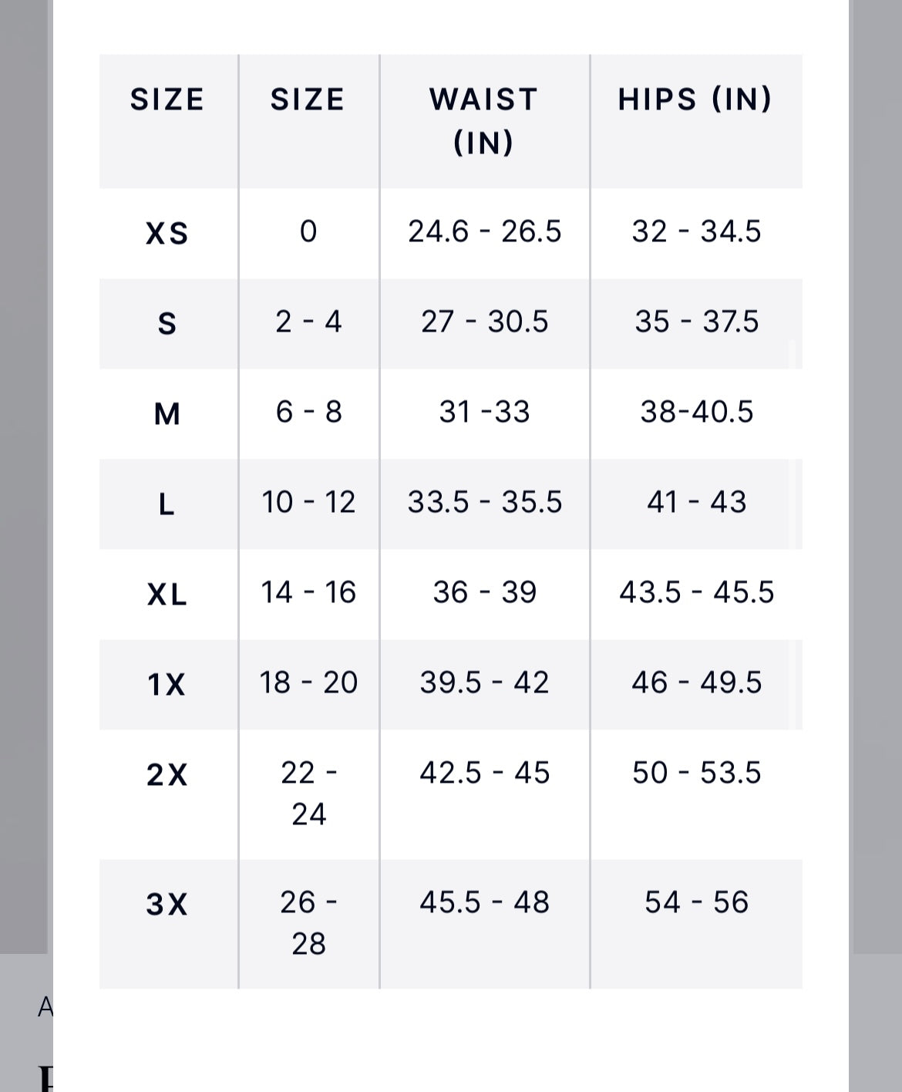This screenshot has height=1092, width=902.
Task: Select the 3X size row label
Action: tap(167, 904)
